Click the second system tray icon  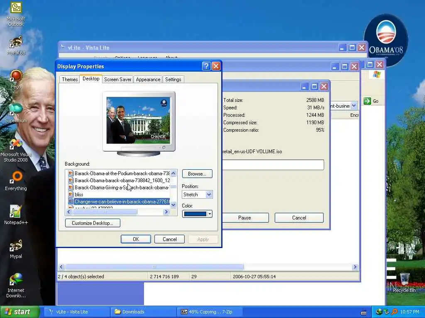click(386, 312)
